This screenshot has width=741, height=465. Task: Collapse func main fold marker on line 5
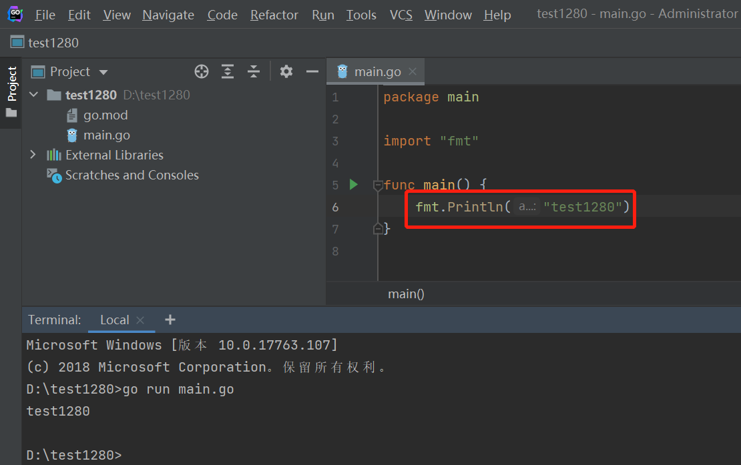click(378, 185)
